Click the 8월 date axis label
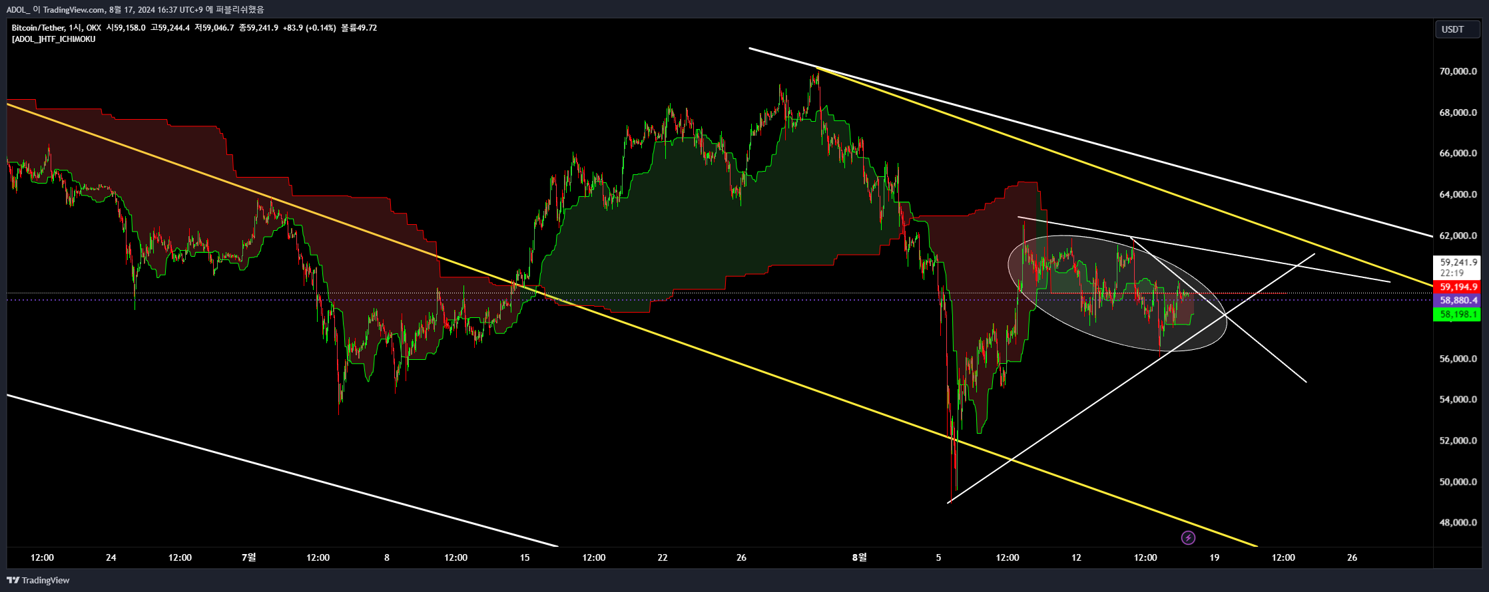 [x=860, y=557]
